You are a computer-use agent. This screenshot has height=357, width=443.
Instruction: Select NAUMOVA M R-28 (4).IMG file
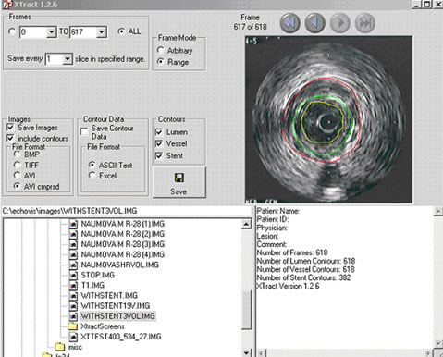[123, 254]
